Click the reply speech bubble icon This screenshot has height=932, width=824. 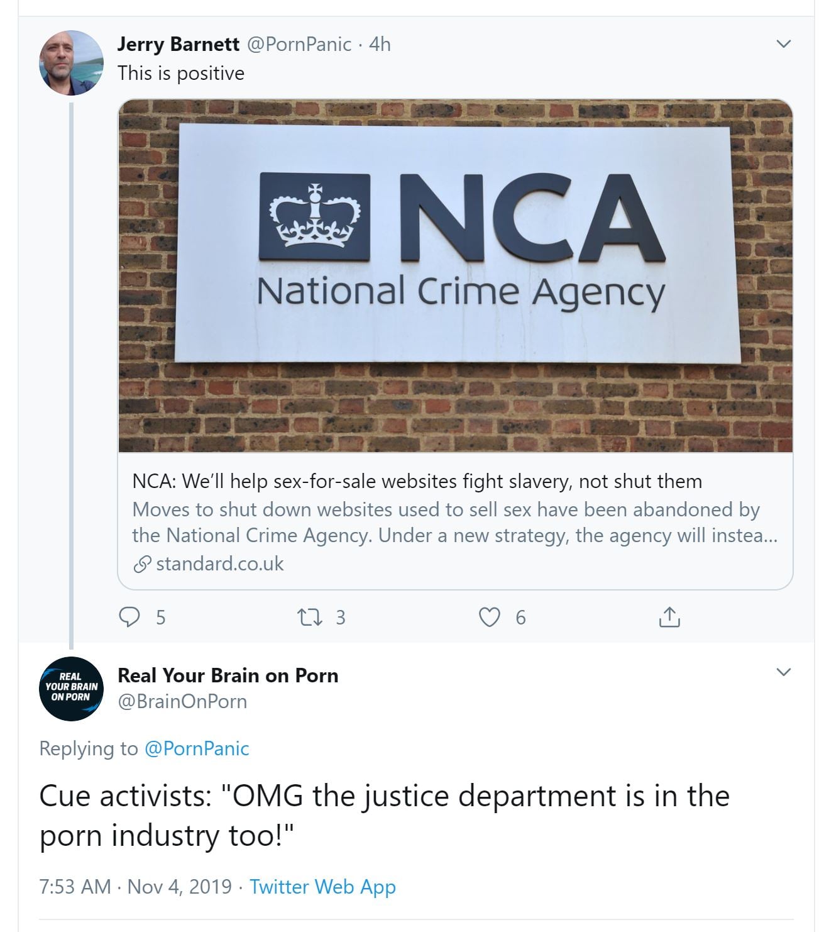point(129,617)
